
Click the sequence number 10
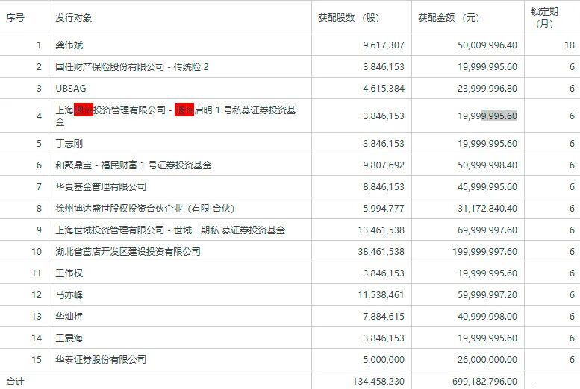(37, 252)
